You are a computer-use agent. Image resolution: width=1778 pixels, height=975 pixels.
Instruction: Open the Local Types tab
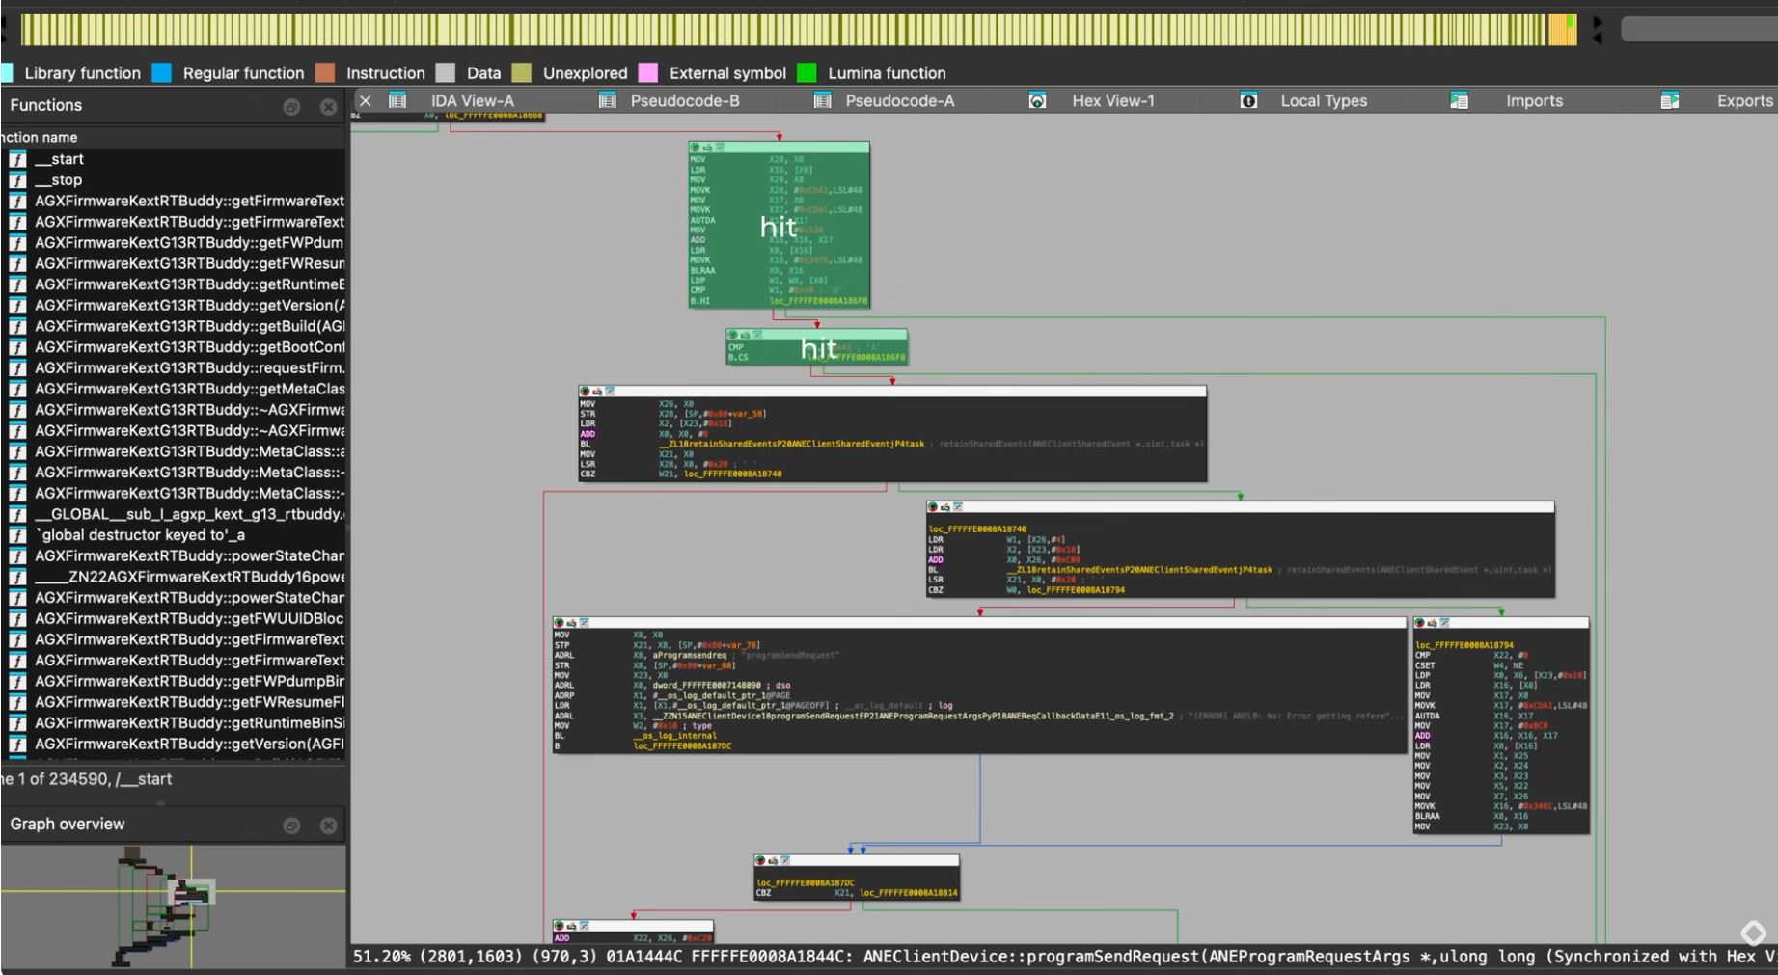click(x=1323, y=100)
